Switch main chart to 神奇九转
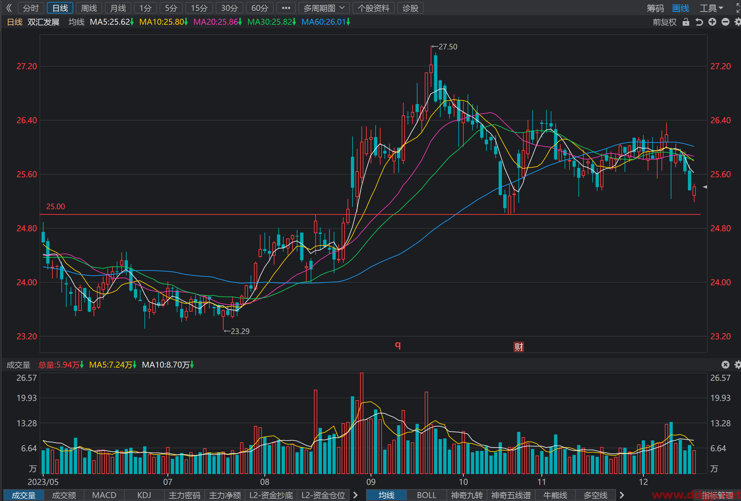 click(467, 495)
